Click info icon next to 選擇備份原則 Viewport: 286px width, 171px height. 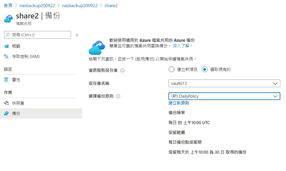tap(118, 96)
